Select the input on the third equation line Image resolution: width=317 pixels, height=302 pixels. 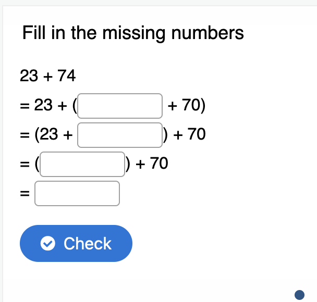click(83, 165)
